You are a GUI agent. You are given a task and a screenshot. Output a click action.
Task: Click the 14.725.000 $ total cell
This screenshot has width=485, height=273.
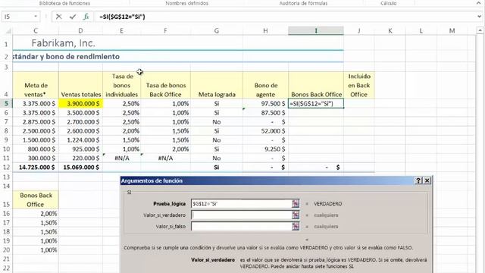36,167
